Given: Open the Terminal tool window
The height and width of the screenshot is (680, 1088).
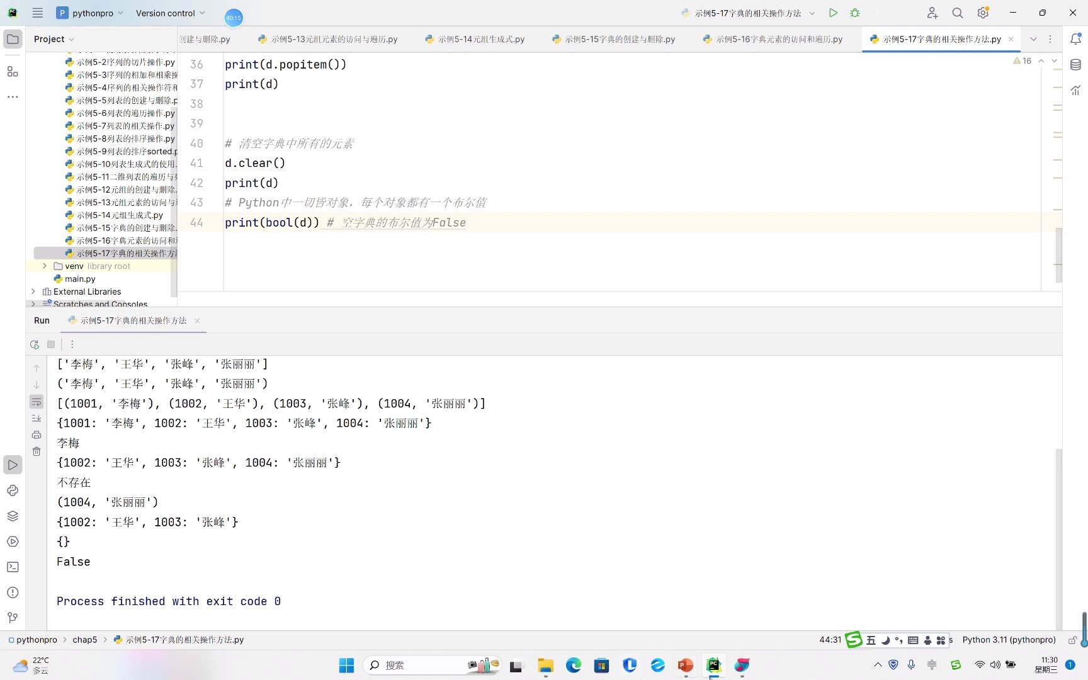Looking at the screenshot, I should pyautogui.click(x=13, y=567).
